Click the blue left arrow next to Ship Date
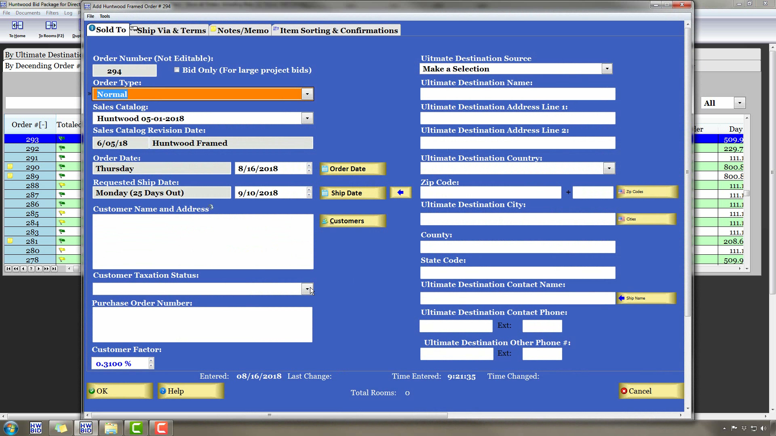 [x=400, y=193]
